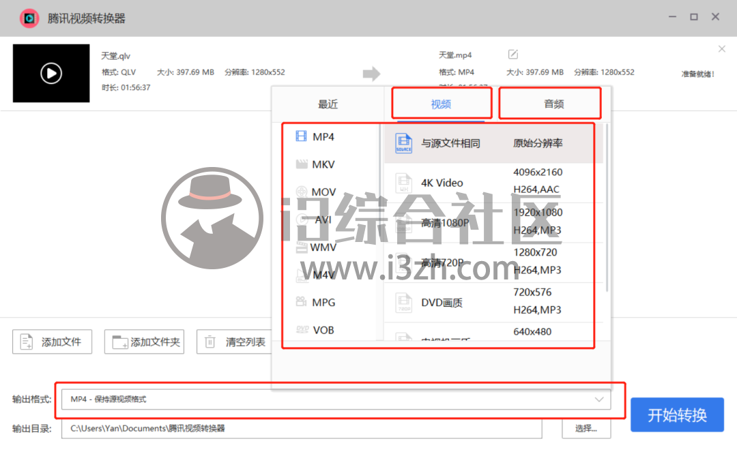The image size is (737, 454).
Task: Play the 天堂.qlv video thumbnail
Action: click(x=51, y=73)
